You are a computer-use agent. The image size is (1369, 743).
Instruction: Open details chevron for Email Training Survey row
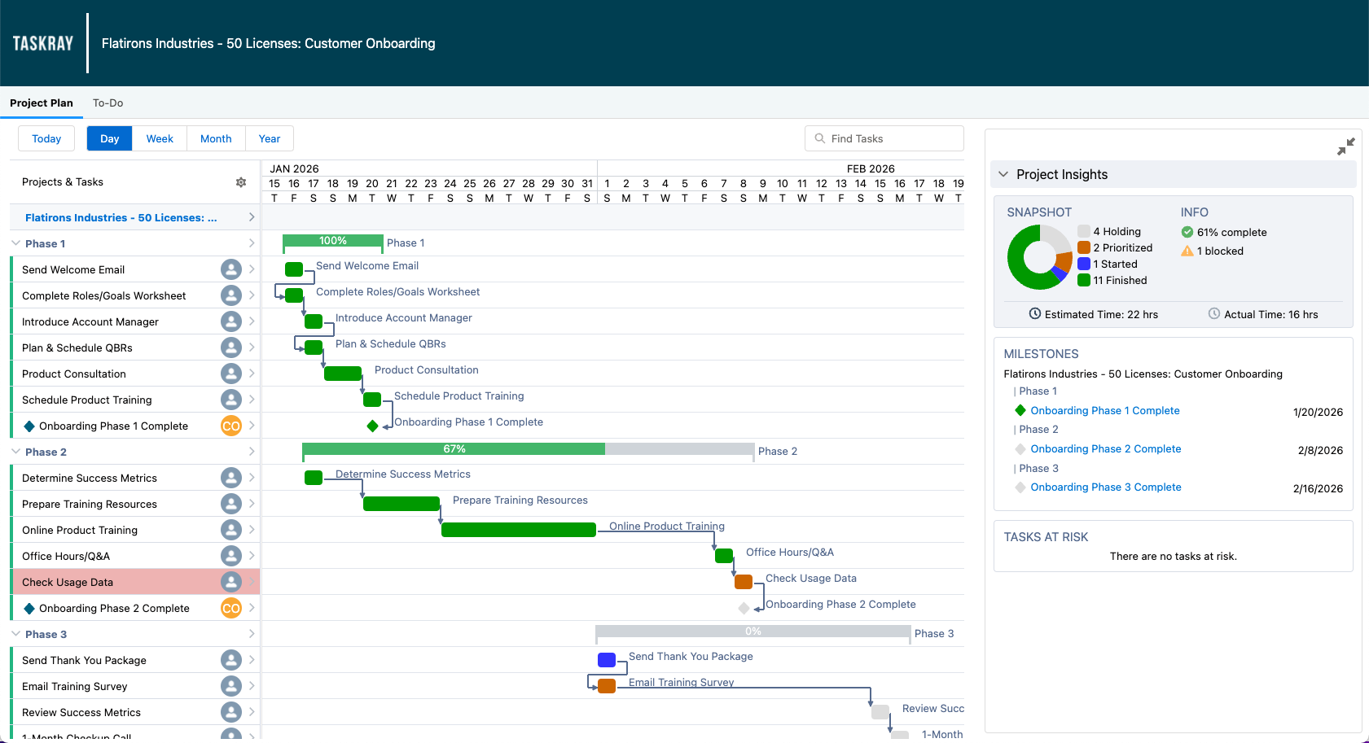[252, 686]
